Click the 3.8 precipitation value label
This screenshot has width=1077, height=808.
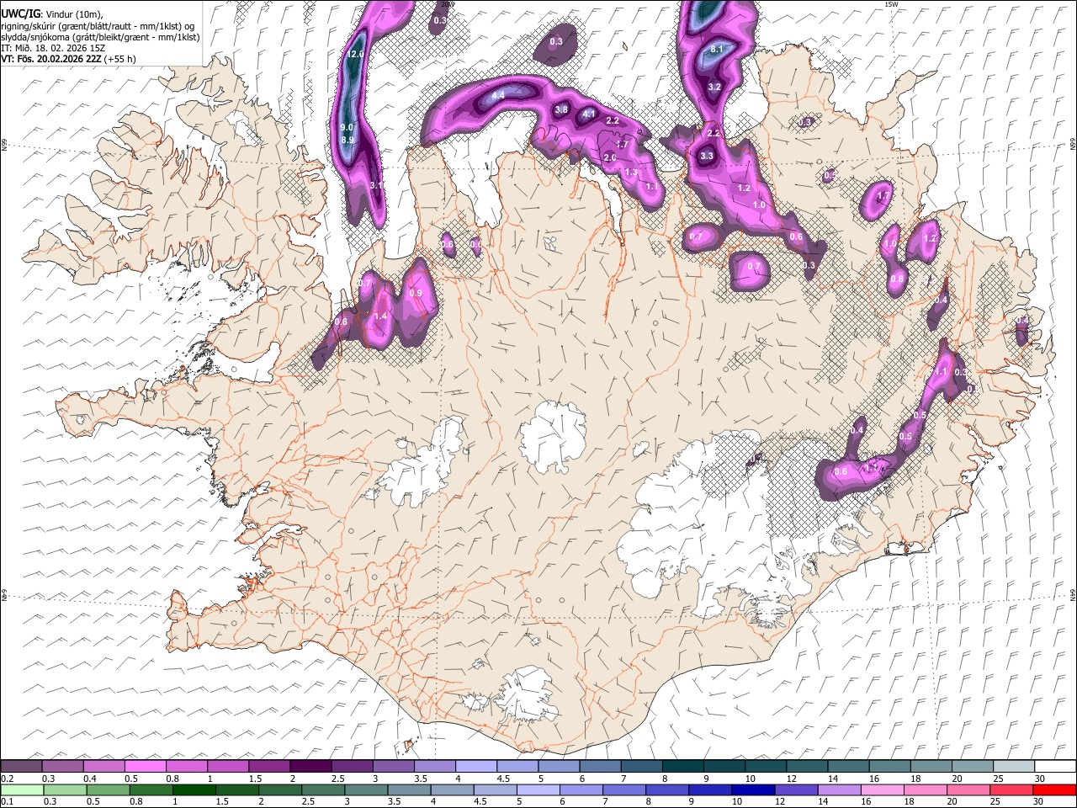point(562,110)
